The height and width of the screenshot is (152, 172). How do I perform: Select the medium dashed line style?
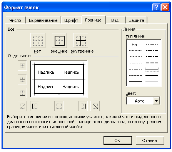coord(152,63)
